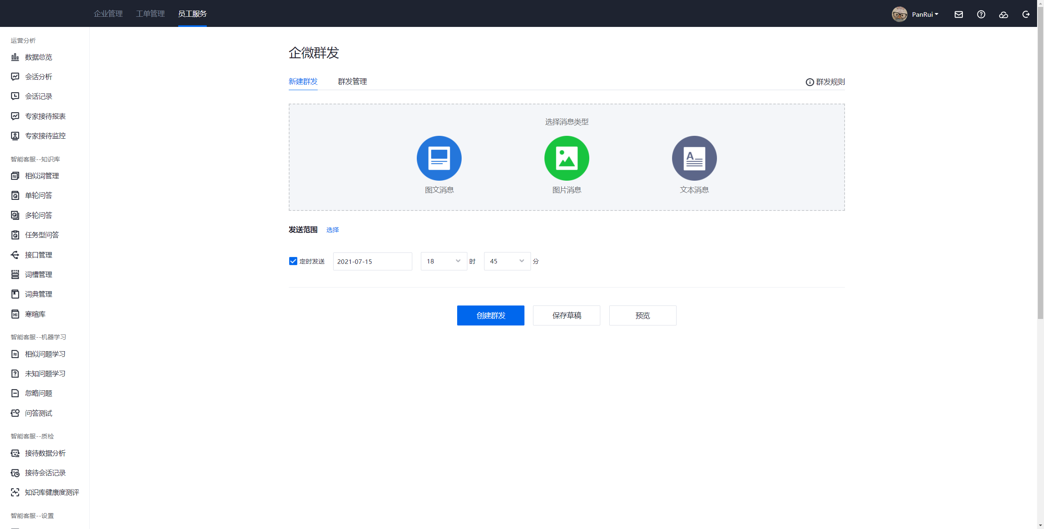
Task: Click the 选择 link beside 发送范围
Action: pyautogui.click(x=332, y=230)
